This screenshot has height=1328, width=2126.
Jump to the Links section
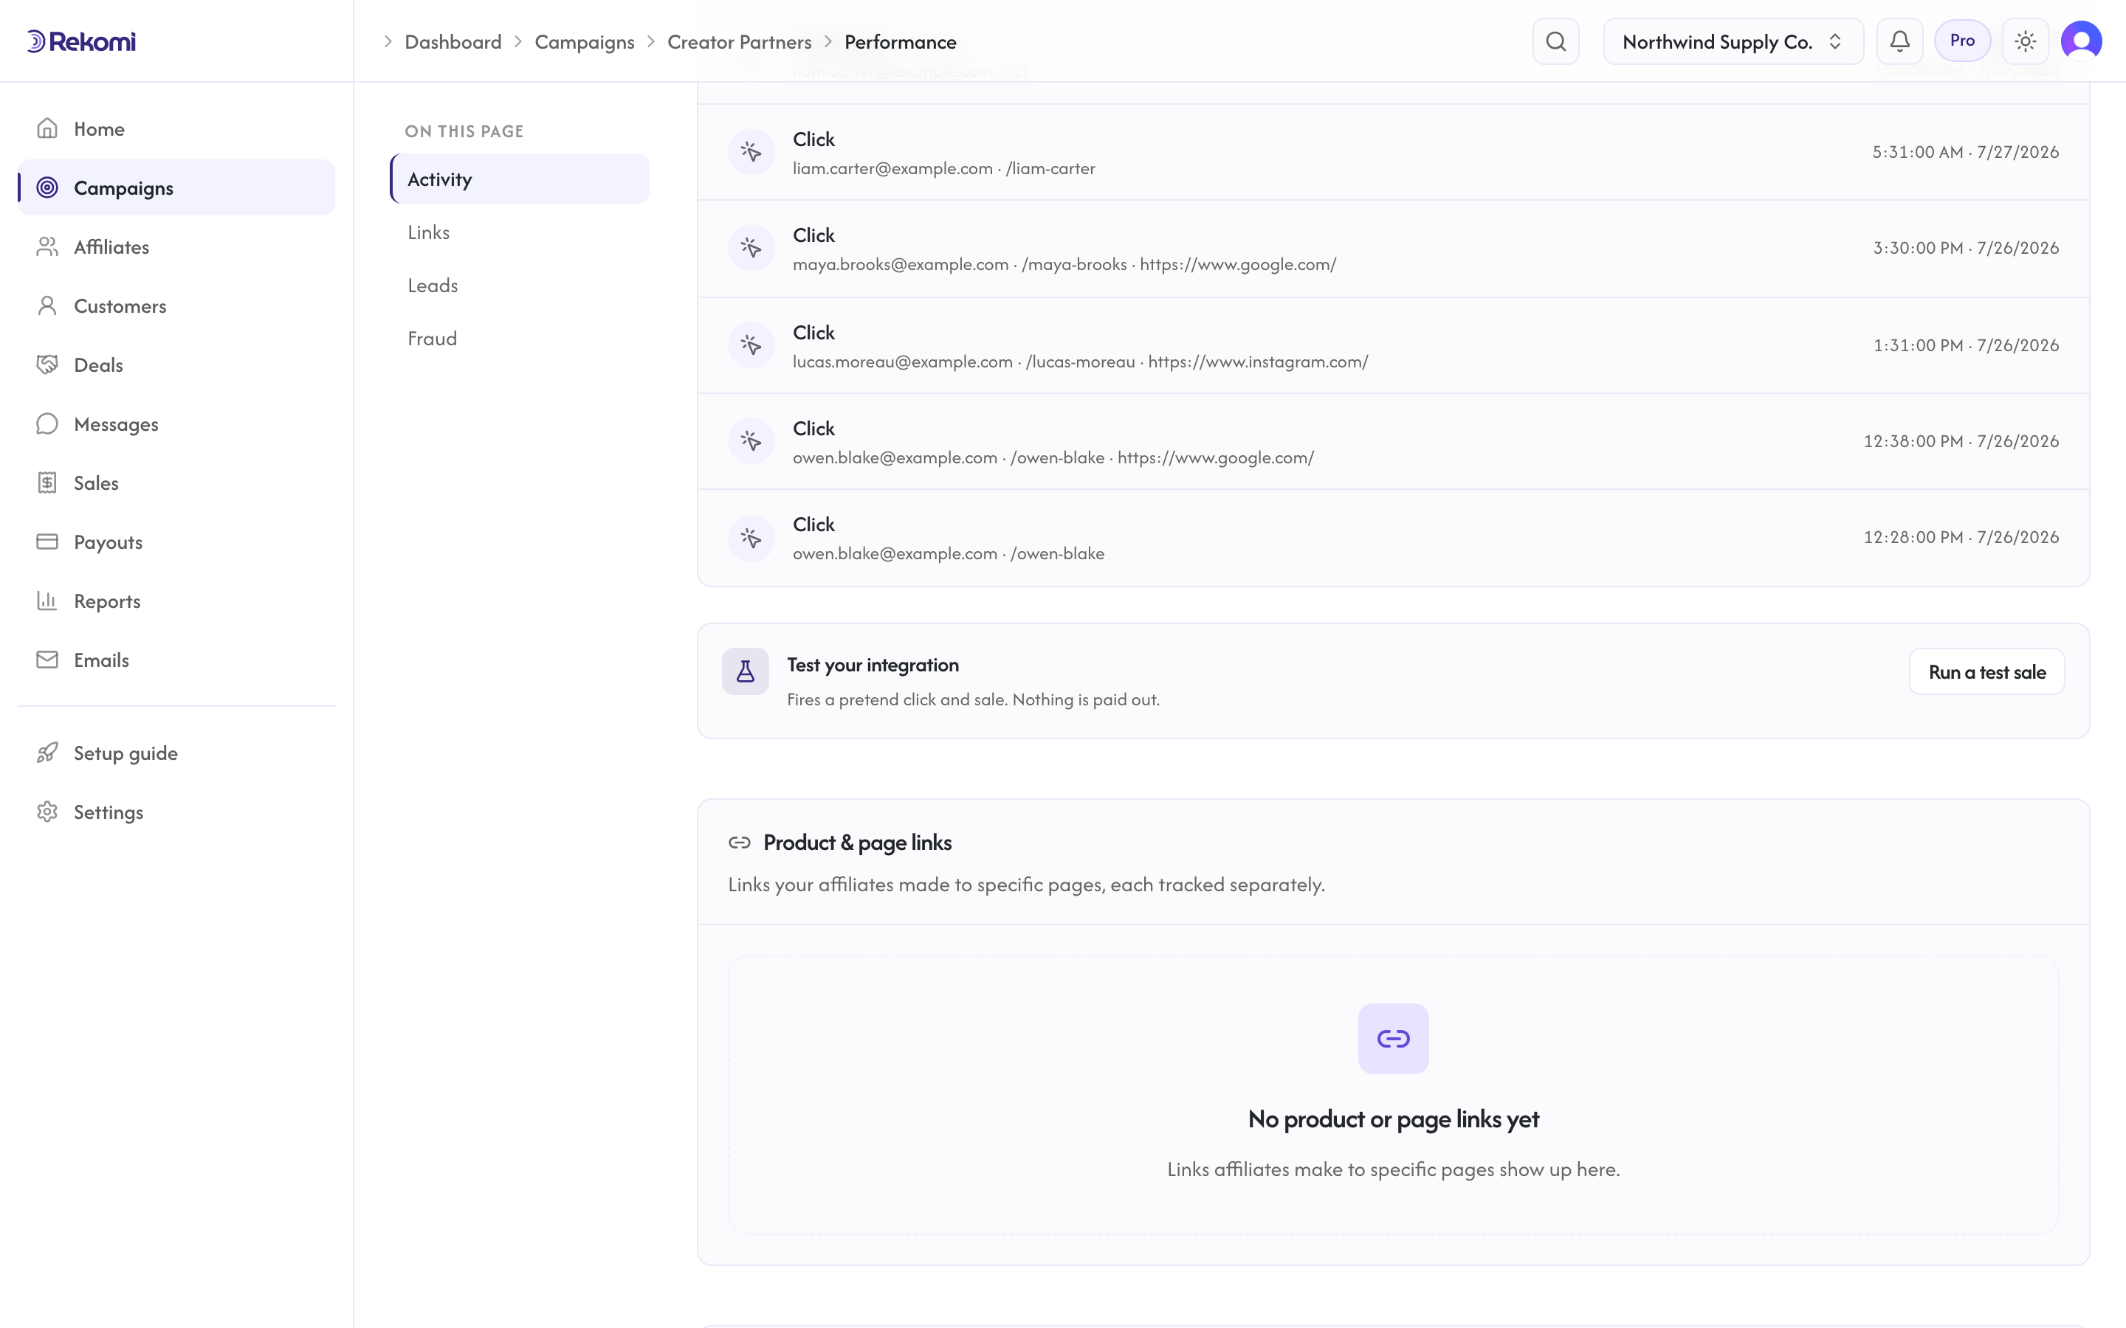tap(520, 232)
